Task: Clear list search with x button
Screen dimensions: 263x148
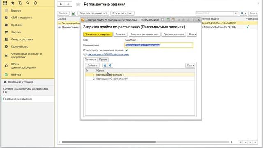Action: point(236,13)
